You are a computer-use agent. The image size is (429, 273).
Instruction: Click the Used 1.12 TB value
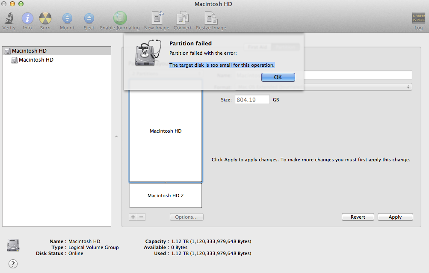pyautogui.click(x=211, y=253)
